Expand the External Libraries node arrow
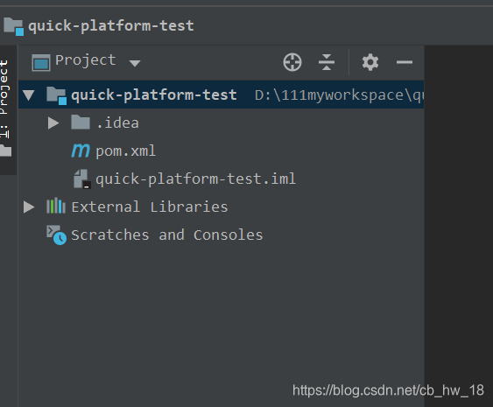Screen dimensions: 493x407 [29, 207]
